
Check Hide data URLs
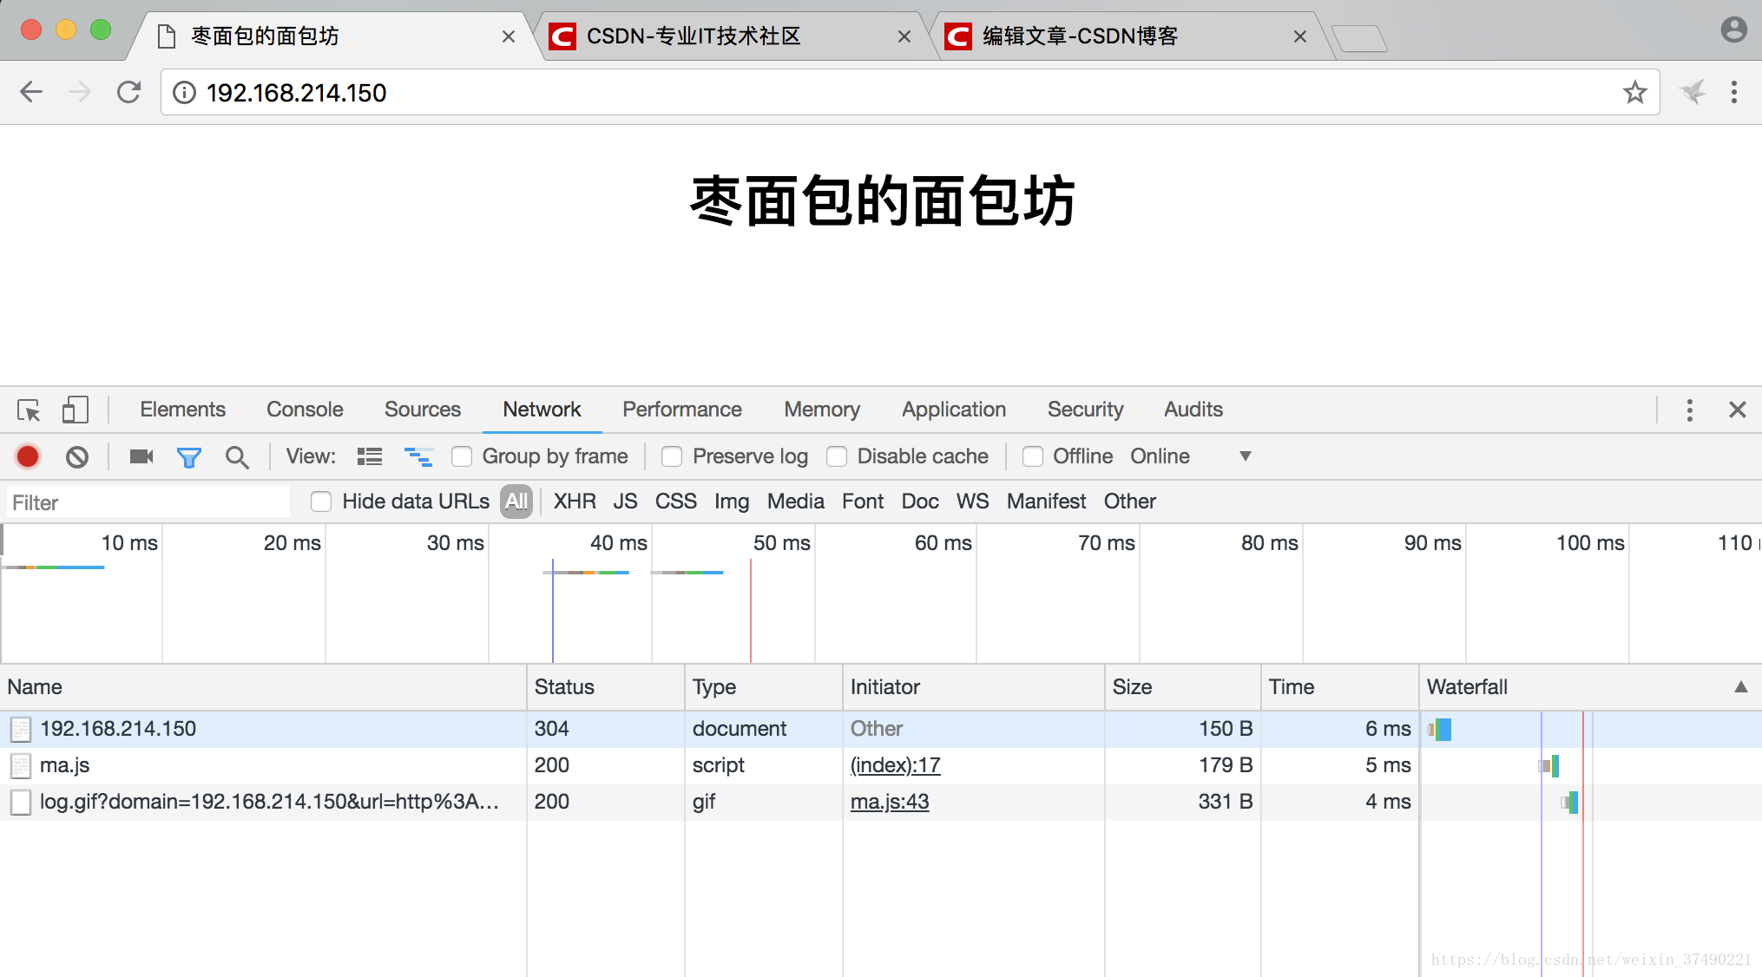tap(321, 502)
